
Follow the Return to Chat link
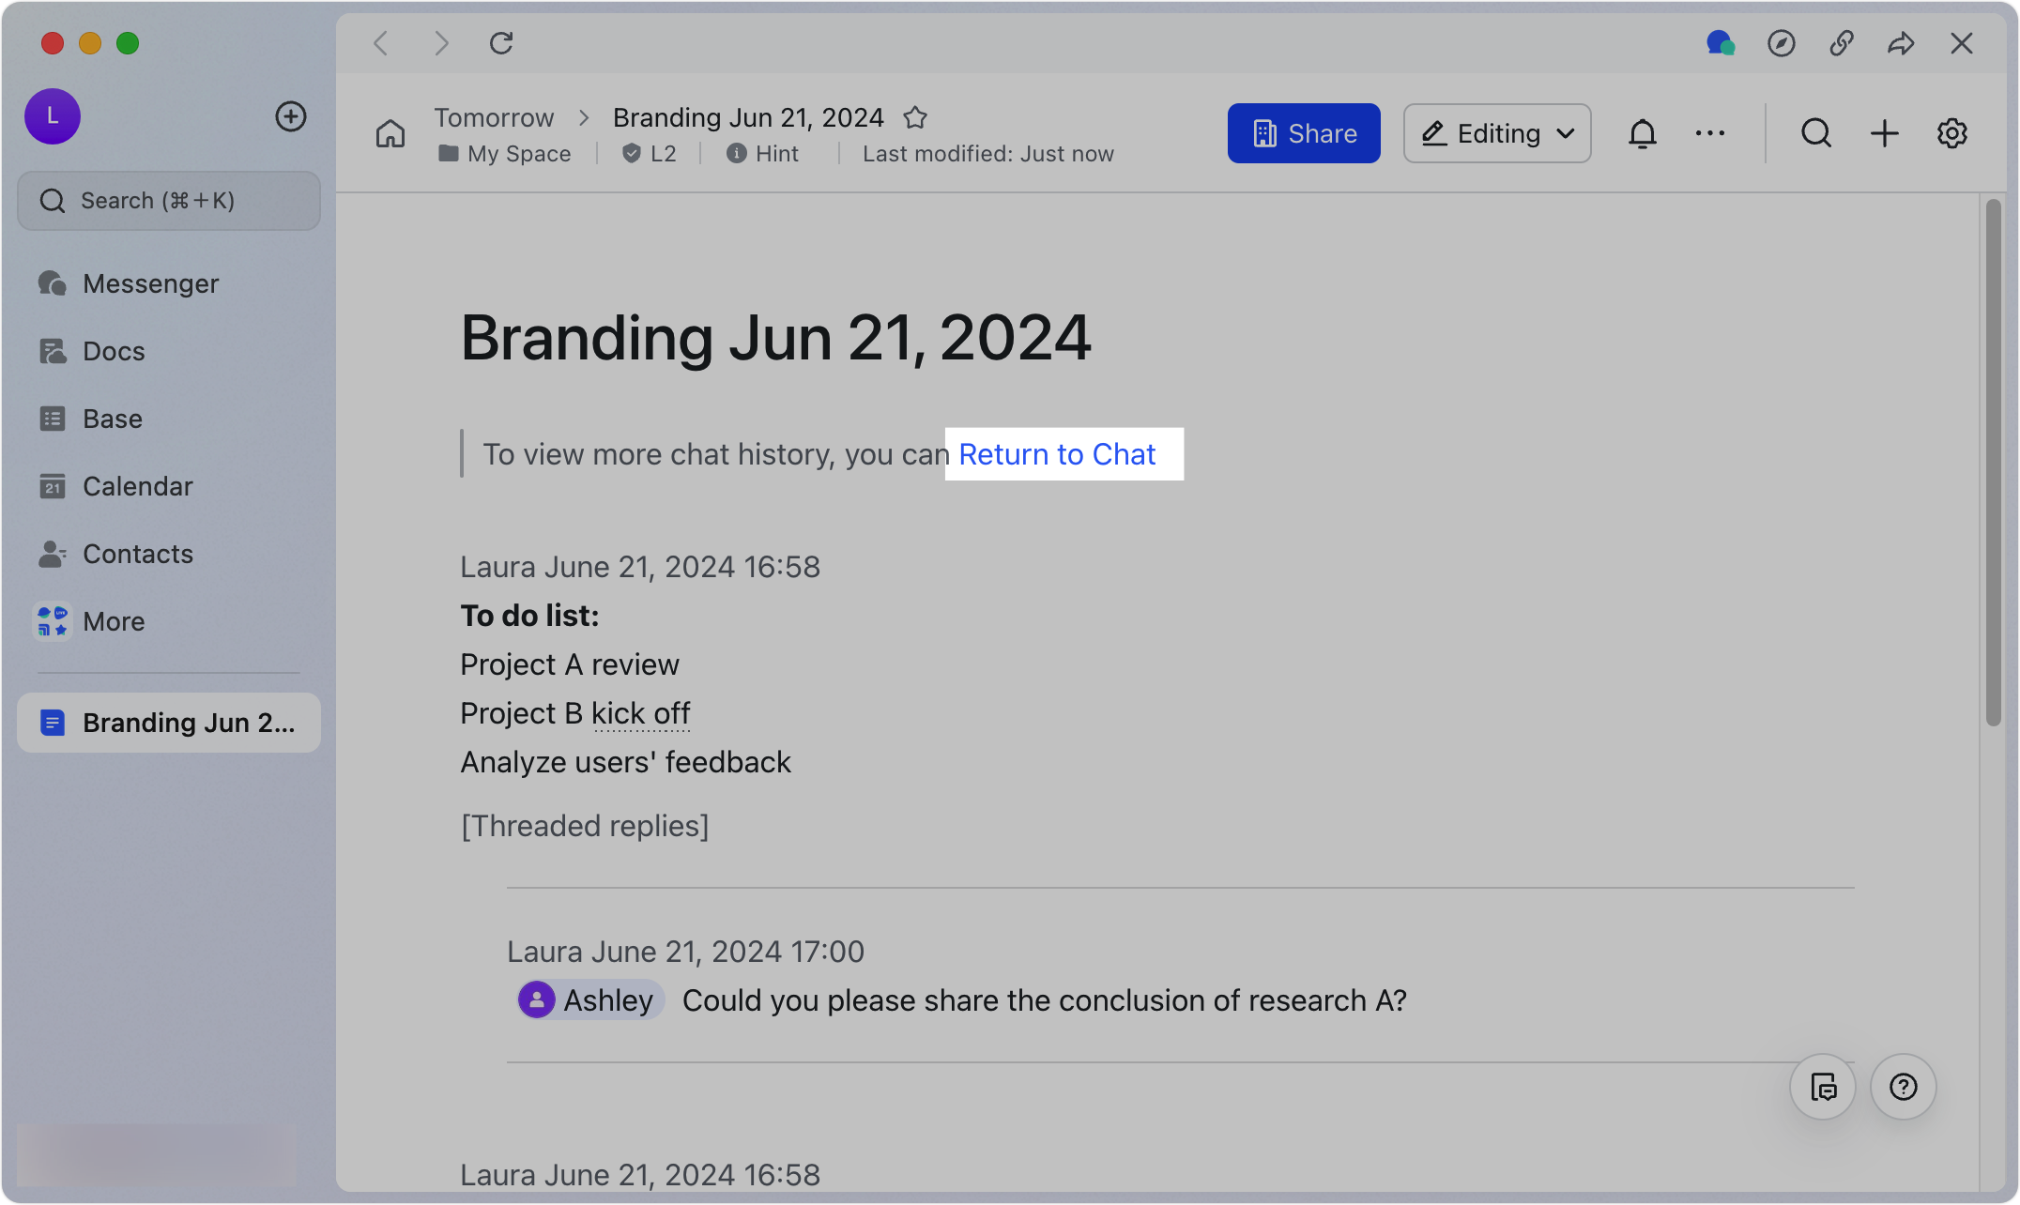(x=1057, y=454)
